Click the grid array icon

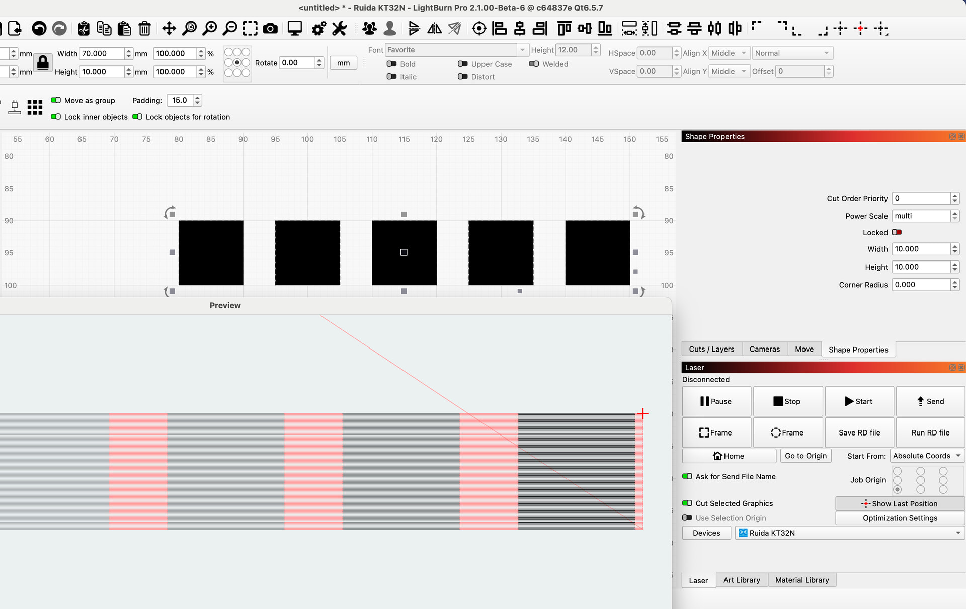click(x=35, y=107)
